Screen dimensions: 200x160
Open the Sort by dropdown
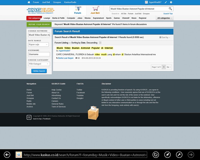point(165,37)
